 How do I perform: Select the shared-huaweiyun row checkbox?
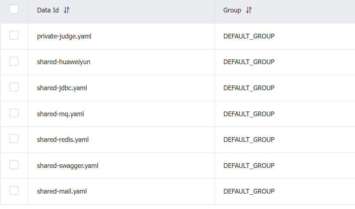(14, 61)
